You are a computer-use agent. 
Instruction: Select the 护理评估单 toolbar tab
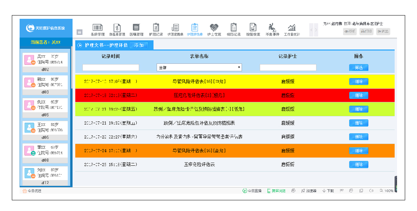[x=194, y=28]
